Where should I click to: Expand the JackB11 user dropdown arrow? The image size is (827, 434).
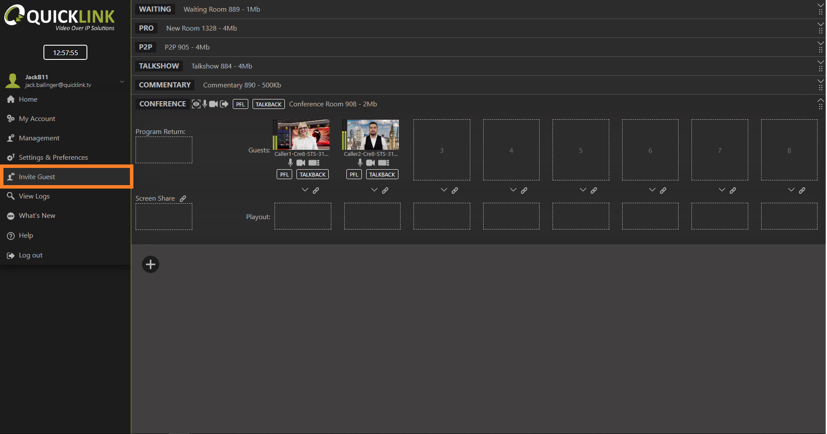122,81
